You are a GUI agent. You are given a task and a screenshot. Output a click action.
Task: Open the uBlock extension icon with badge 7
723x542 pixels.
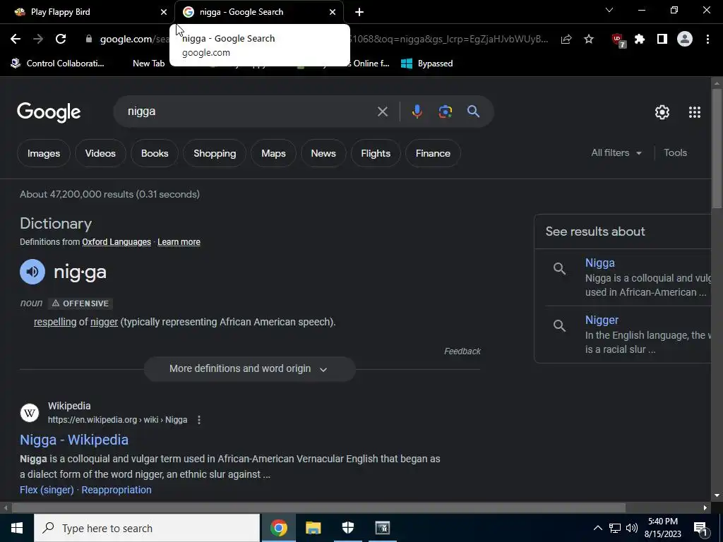click(x=619, y=40)
